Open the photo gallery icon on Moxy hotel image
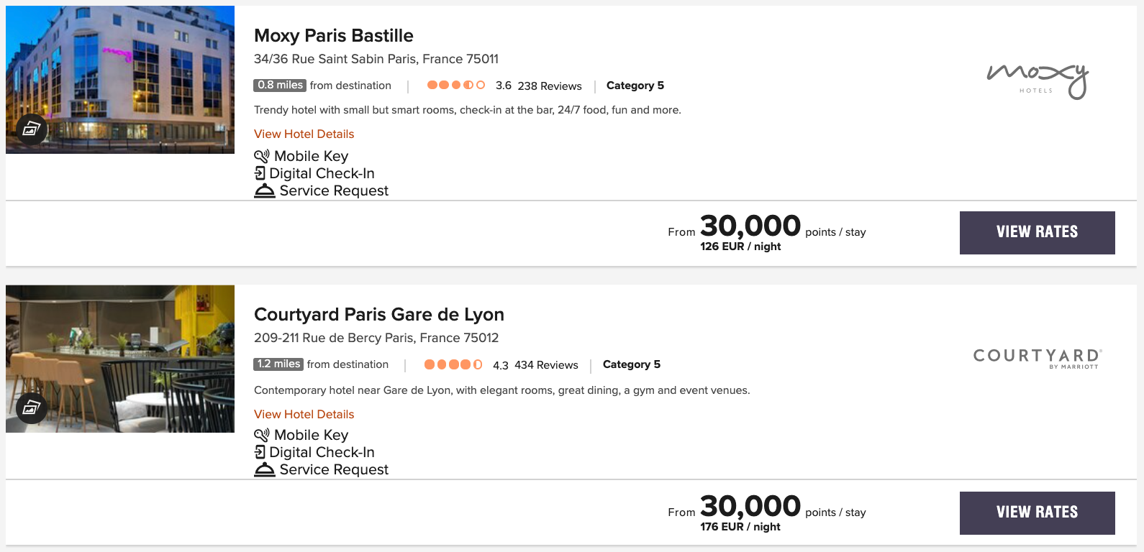 tap(31, 130)
